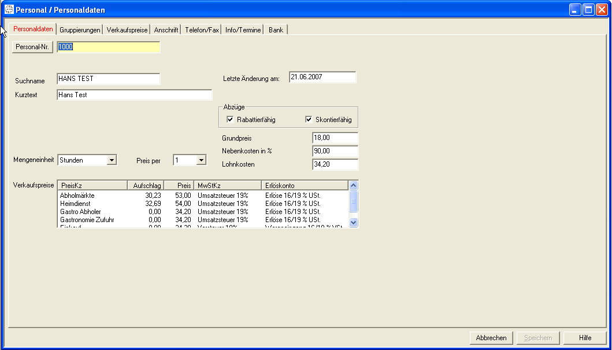Switch to the Bank tab
Image resolution: width=612 pixels, height=350 pixels.
(x=276, y=30)
